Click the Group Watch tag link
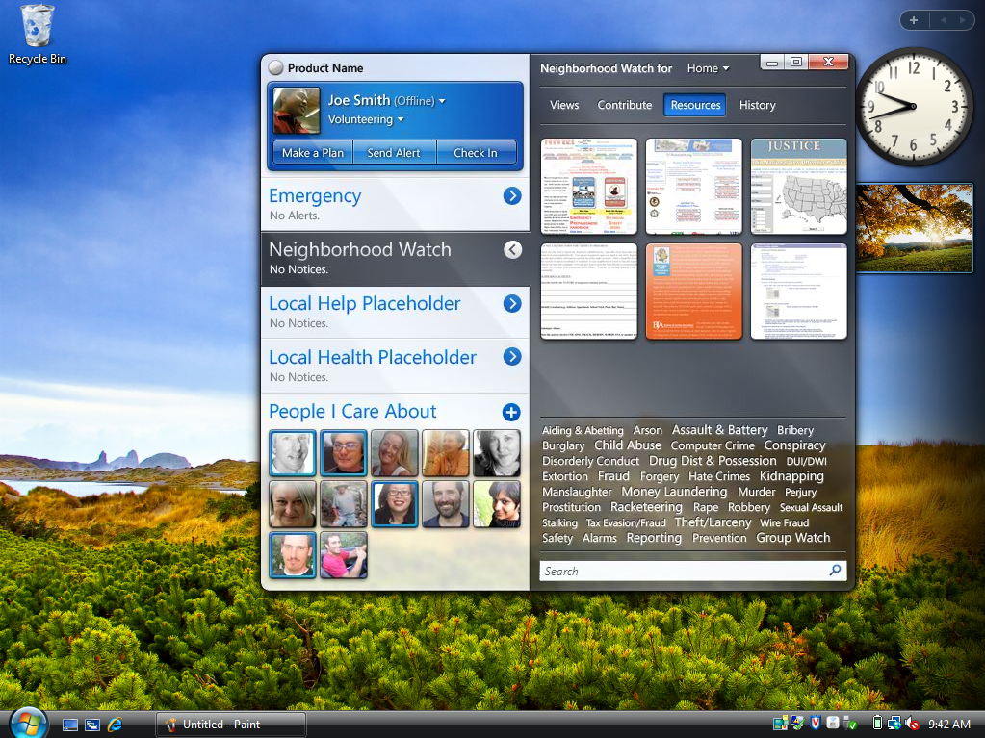The image size is (985, 738). pos(792,538)
